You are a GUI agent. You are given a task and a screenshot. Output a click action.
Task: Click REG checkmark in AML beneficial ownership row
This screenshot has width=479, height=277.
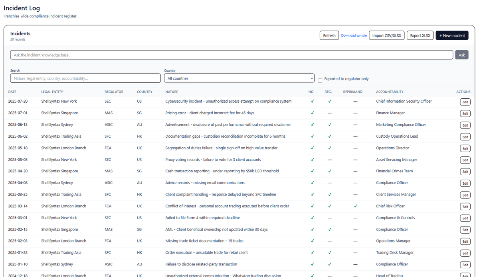330,229
